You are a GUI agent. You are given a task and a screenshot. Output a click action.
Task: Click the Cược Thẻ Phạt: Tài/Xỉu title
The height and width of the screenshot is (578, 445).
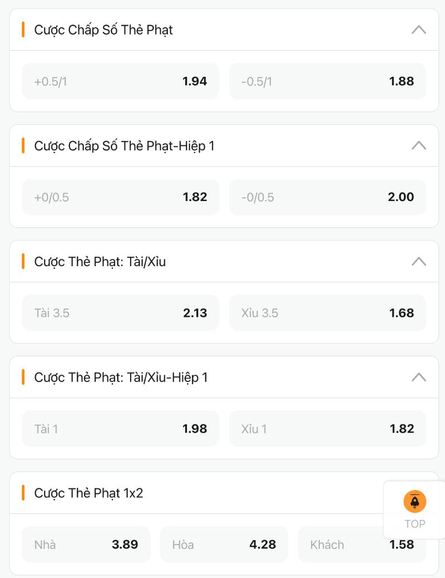point(100,262)
